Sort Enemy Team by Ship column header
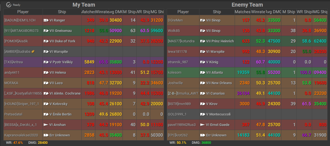Screen dimensions: 330x146 pos(217,12)
